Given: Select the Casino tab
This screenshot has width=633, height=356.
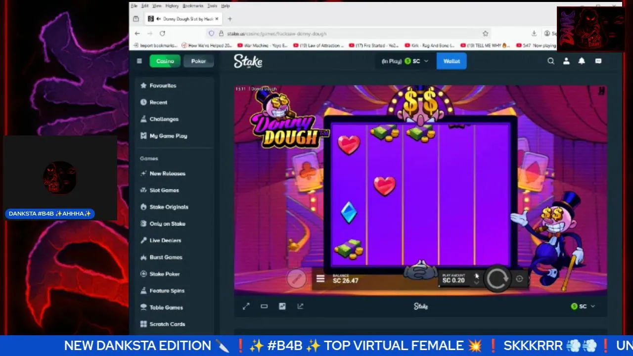Looking at the screenshot, I should tap(165, 61).
